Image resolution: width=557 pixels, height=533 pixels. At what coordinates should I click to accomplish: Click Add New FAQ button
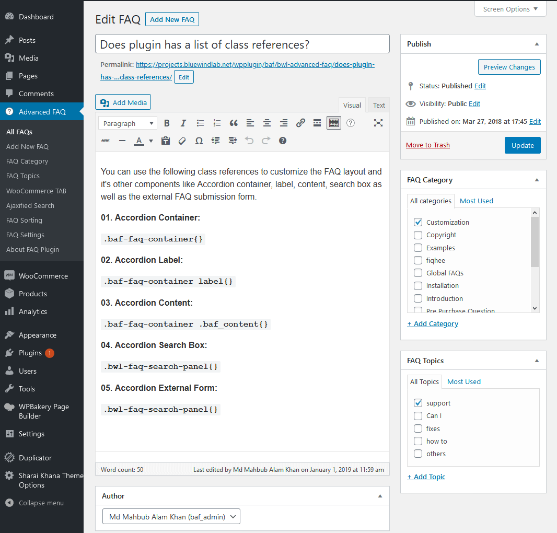pos(172,19)
